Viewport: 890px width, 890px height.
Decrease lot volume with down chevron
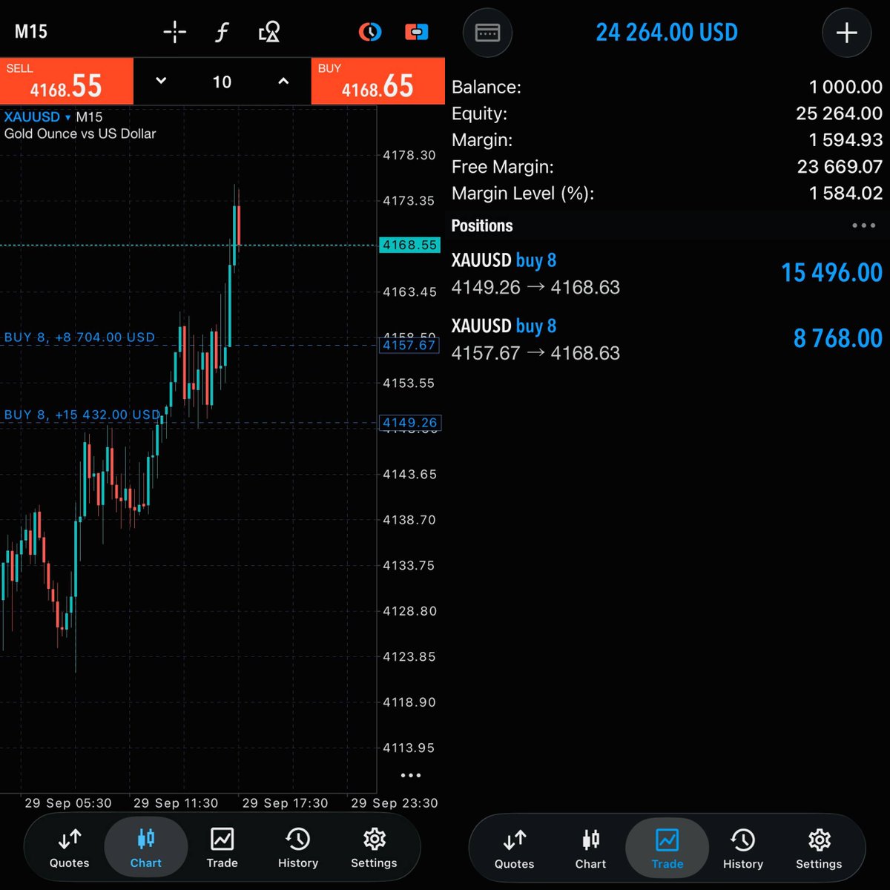[x=161, y=82]
